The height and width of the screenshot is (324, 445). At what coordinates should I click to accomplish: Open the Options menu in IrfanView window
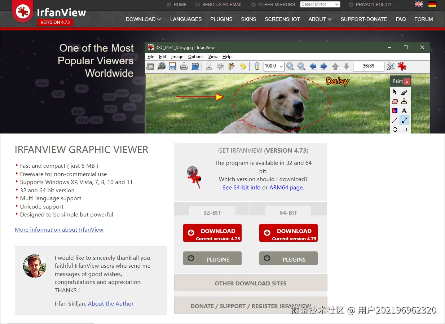tap(196, 57)
